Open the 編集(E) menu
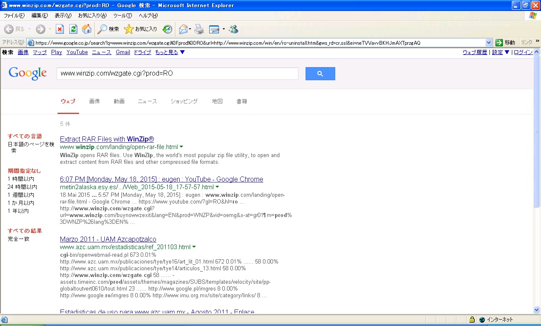This screenshot has width=541, height=326. click(40, 16)
